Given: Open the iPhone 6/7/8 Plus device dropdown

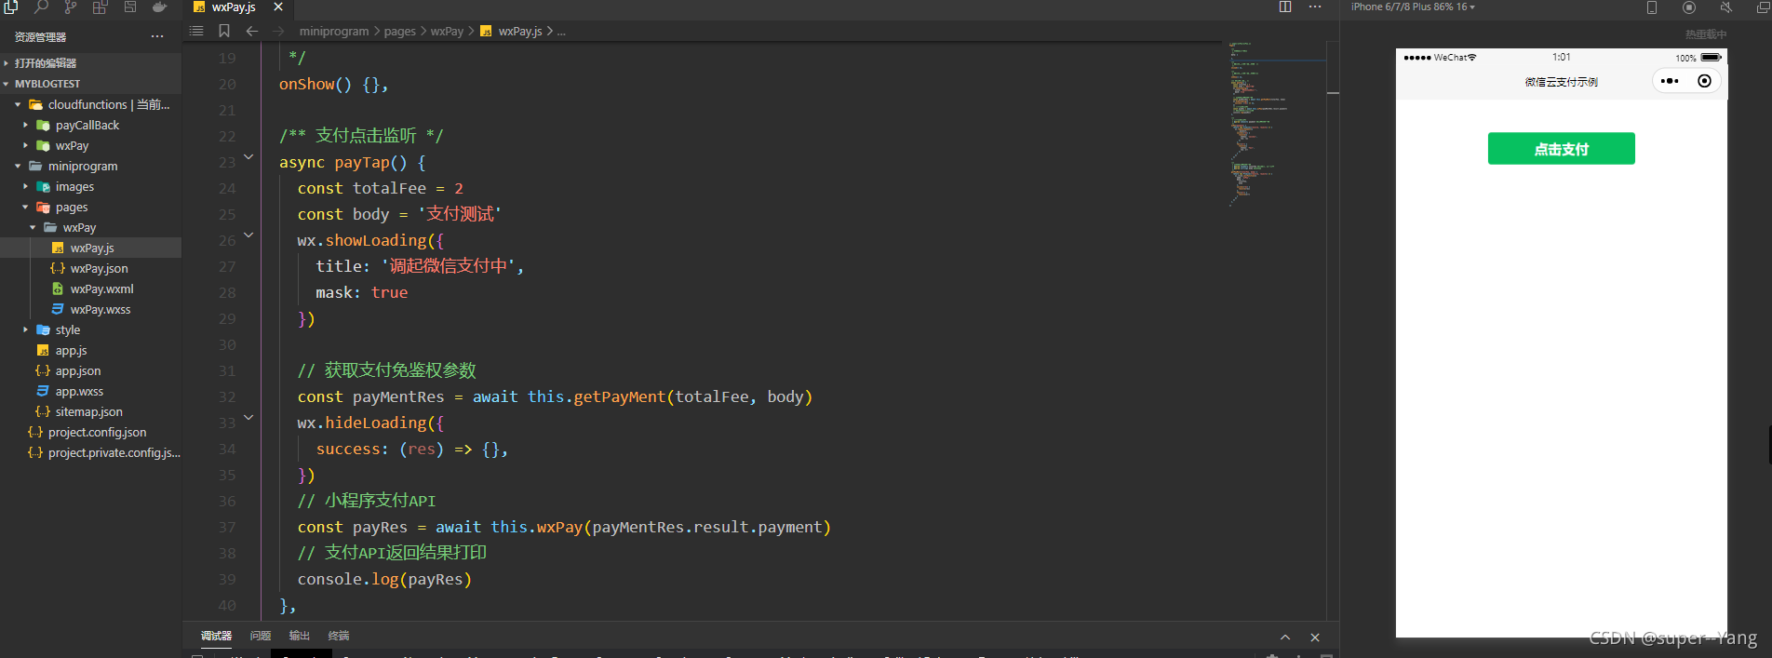Looking at the screenshot, I should tap(1413, 7).
